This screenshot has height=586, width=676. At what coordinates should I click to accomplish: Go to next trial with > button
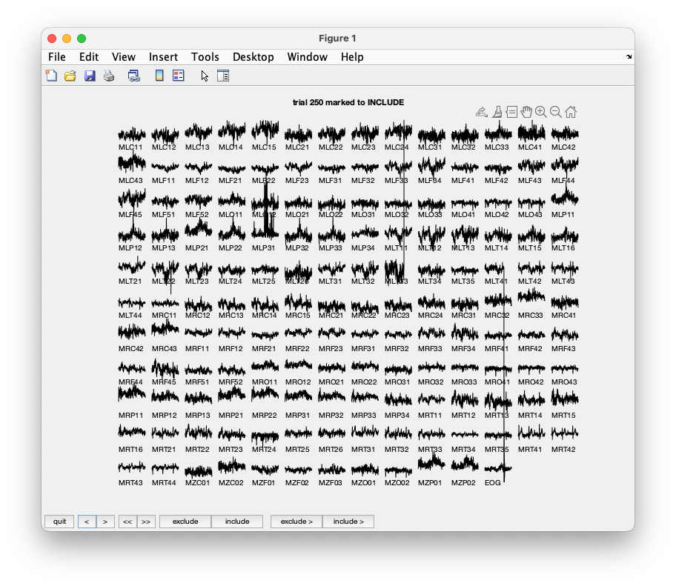(105, 522)
